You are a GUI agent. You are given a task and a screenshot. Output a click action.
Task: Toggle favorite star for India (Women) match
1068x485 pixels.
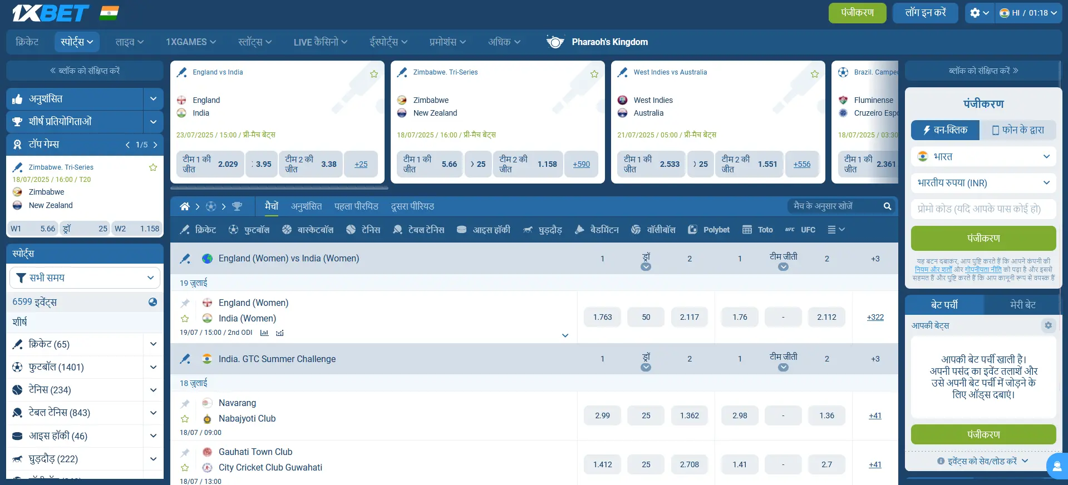point(185,319)
